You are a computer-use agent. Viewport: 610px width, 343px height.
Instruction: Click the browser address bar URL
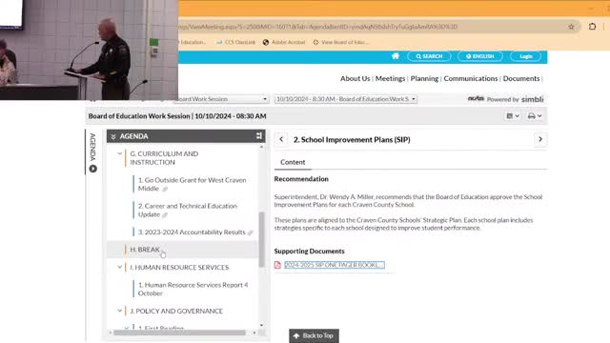pyautogui.click(x=317, y=27)
